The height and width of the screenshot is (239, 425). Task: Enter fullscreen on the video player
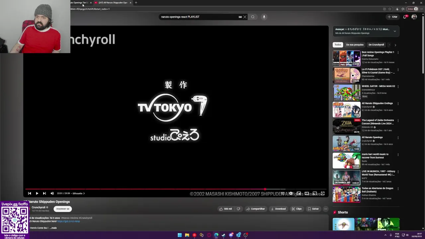322,193
